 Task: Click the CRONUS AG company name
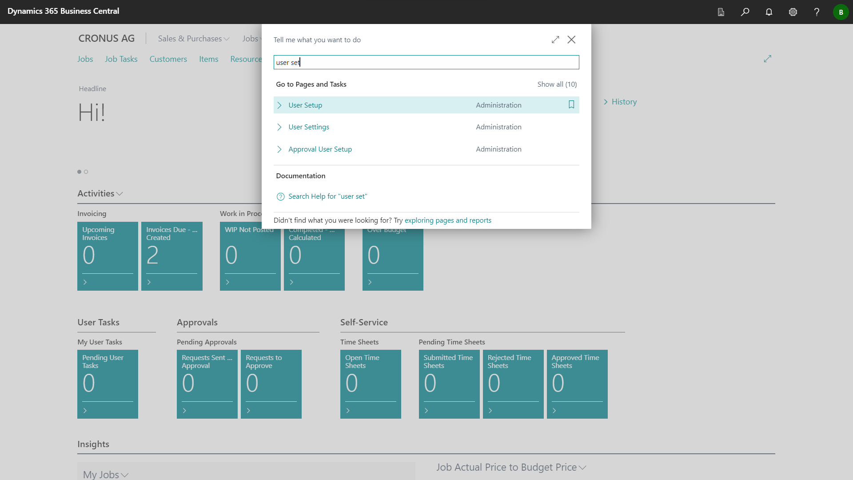[107, 39]
